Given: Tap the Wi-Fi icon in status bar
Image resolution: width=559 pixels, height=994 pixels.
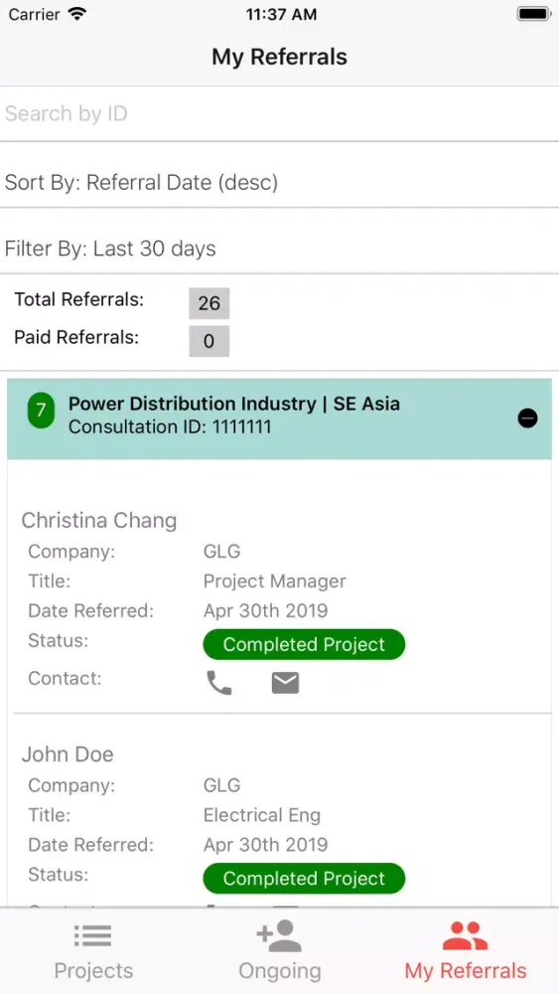Looking at the screenshot, I should click(x=77, y=14).
